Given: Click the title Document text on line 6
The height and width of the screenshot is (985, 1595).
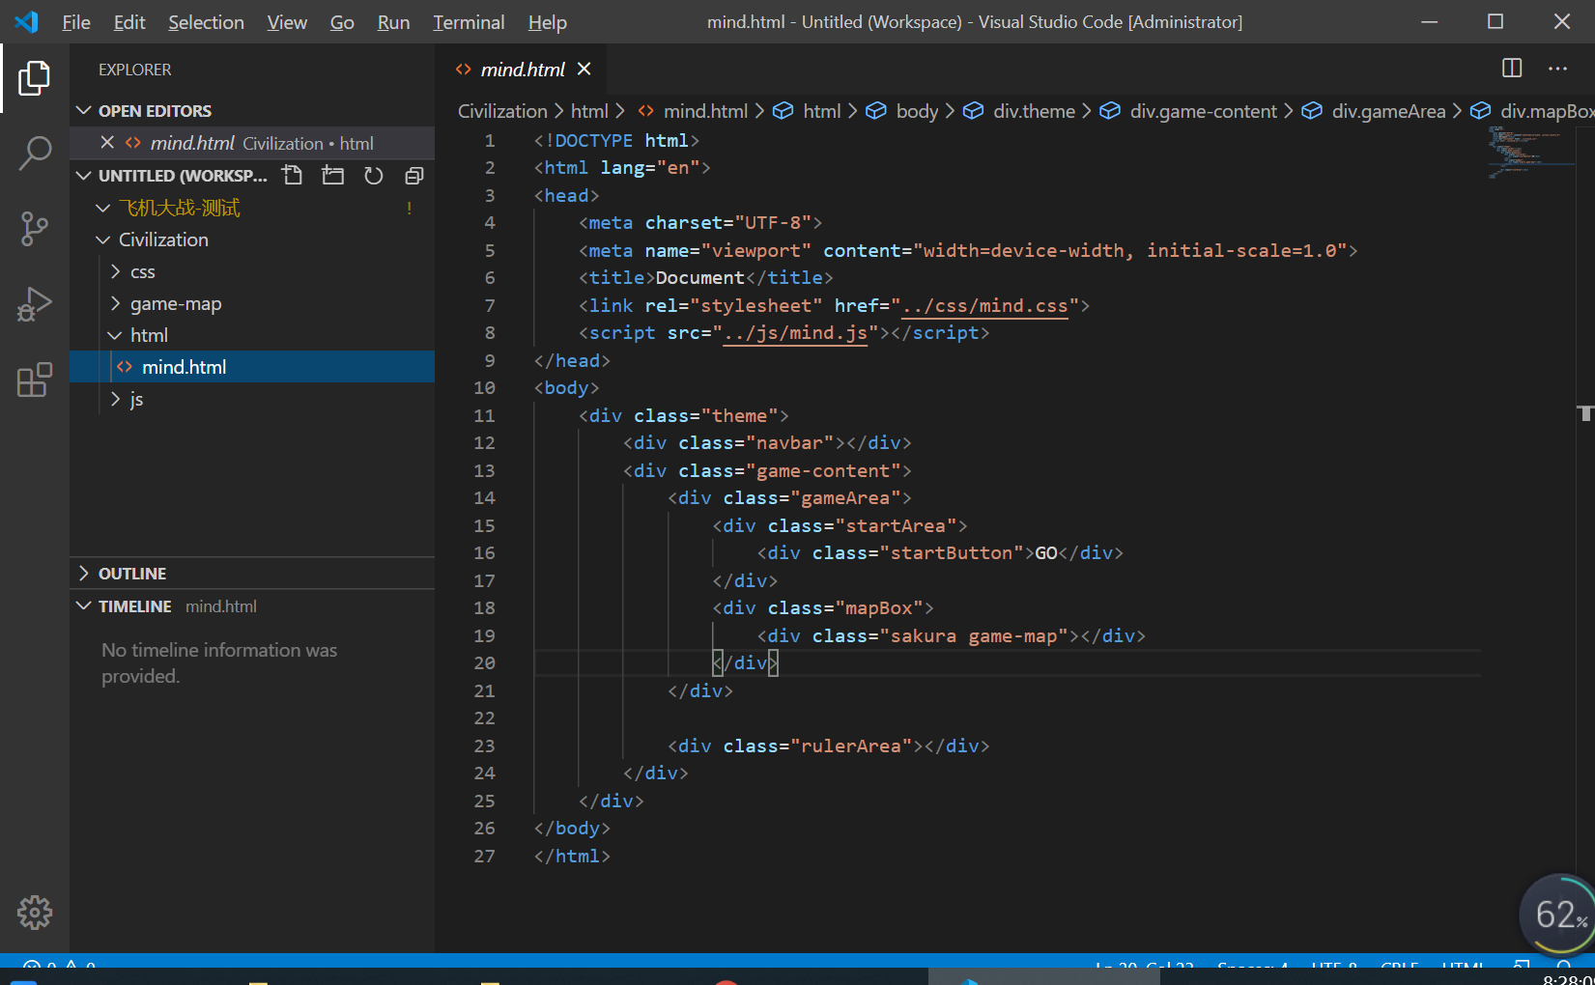Looking at the screenshot, I should 699,277.
